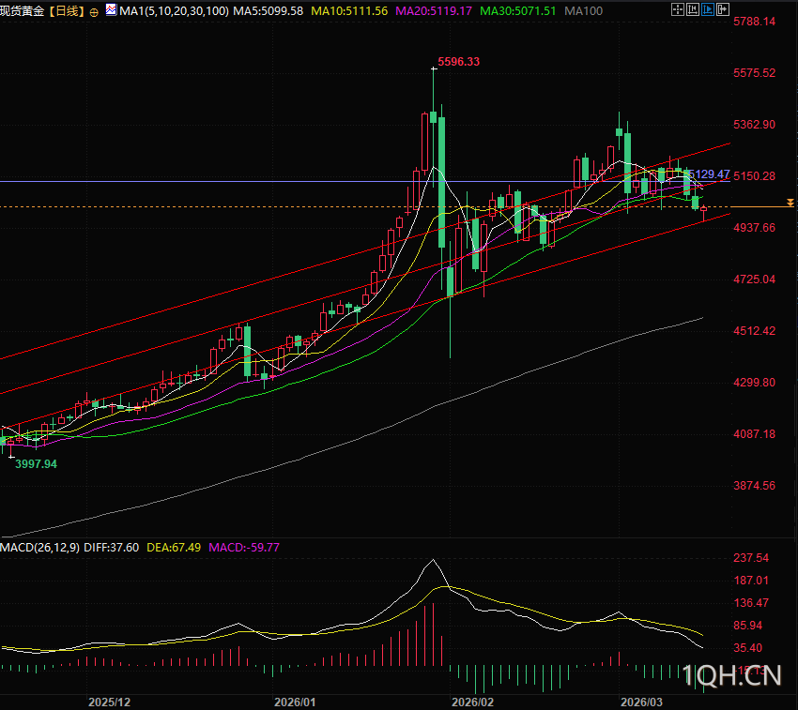
Task: Click the gray MA100 label
Action: point(584,10)
